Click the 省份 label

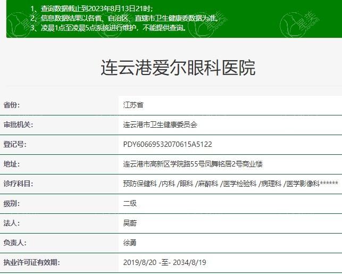click(x=12, y=105)
